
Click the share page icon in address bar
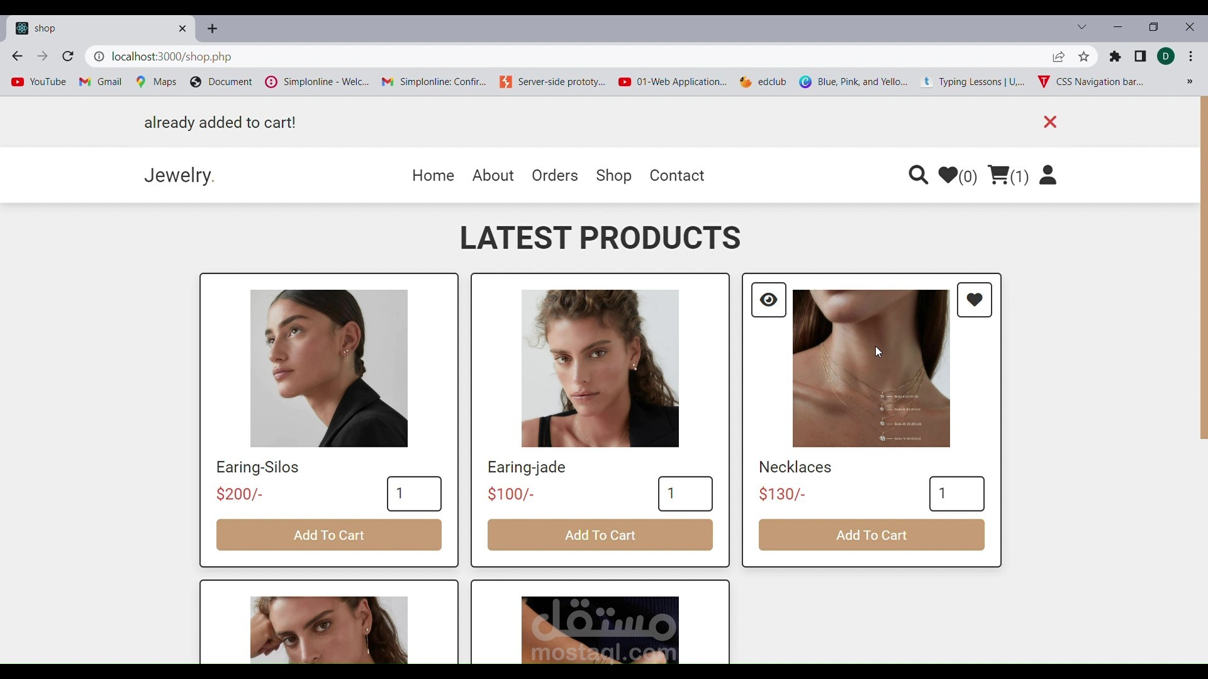tap(1059, 57)
